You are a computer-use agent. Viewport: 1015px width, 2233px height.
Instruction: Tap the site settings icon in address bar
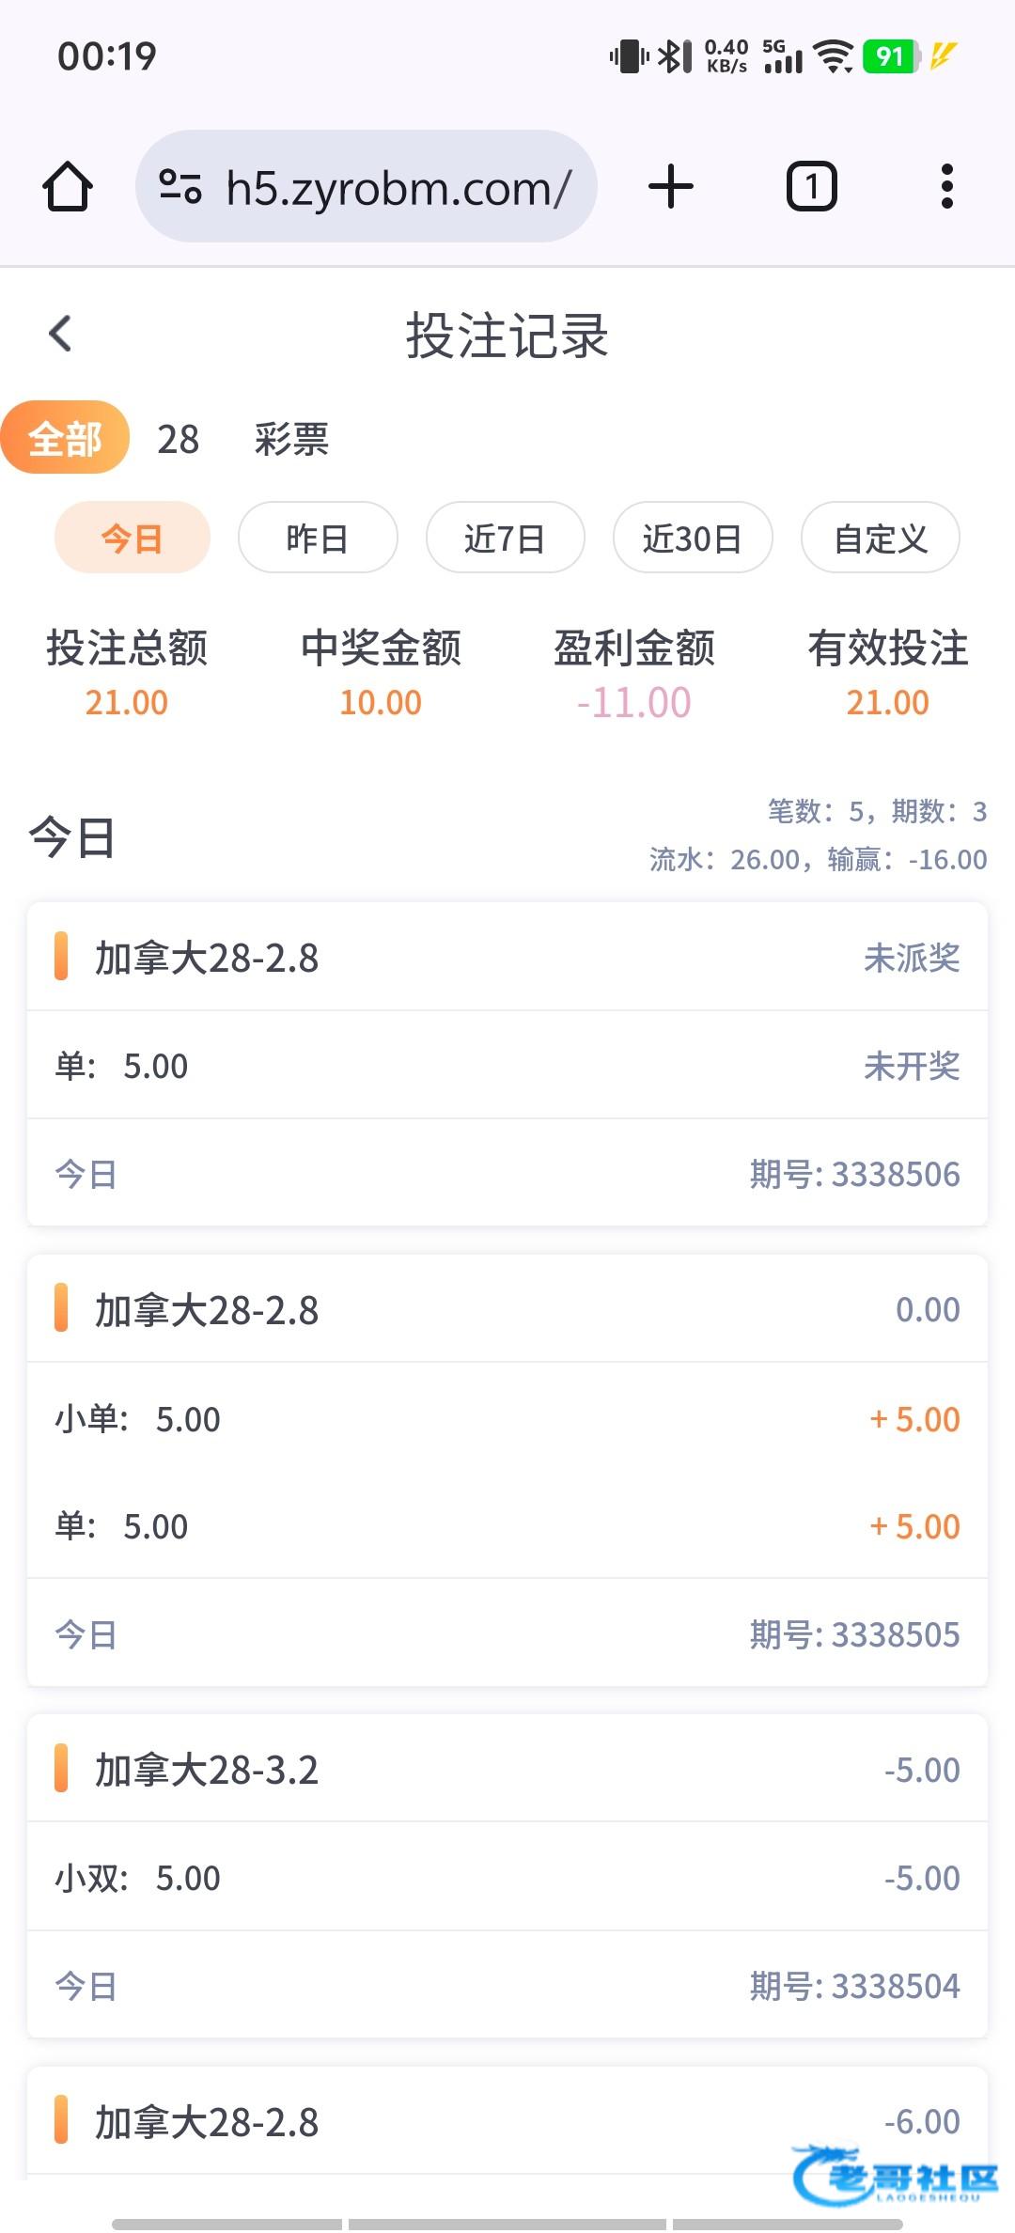click(x=180, y=186)
